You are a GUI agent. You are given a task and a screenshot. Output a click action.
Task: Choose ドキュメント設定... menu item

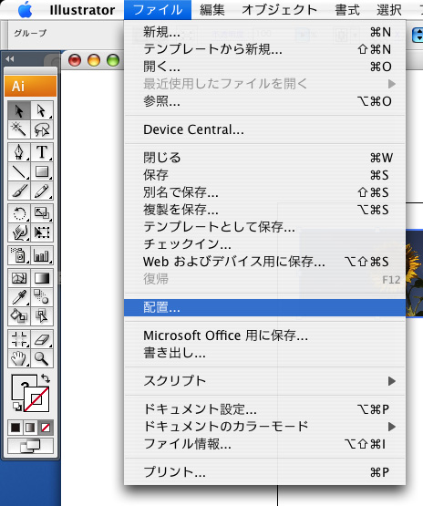pyautogui.click(x=265, y=409)
